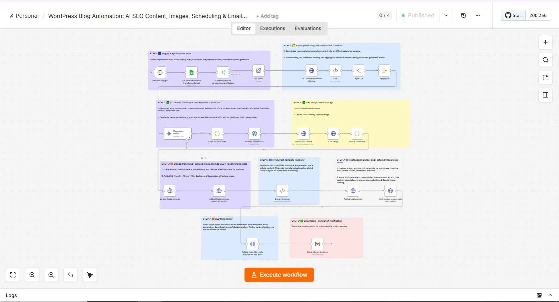Select the Code in JavaScript1 node
This screenshot has height=302, width=559.
pos(357,134)
